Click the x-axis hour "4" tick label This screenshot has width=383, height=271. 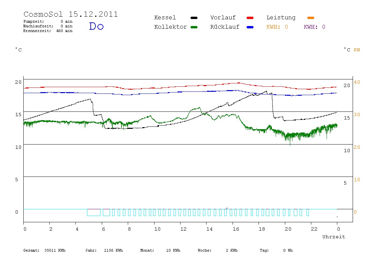[77, 229]
